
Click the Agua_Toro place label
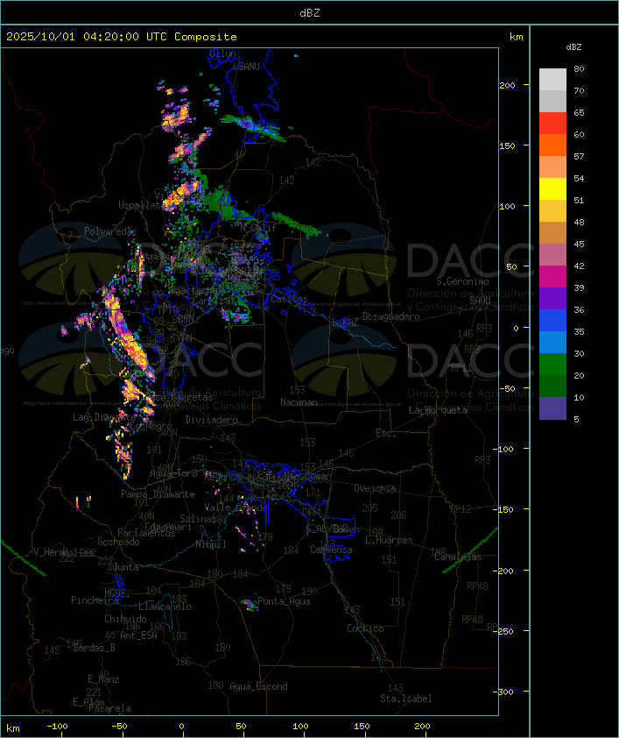coord(174,473)
